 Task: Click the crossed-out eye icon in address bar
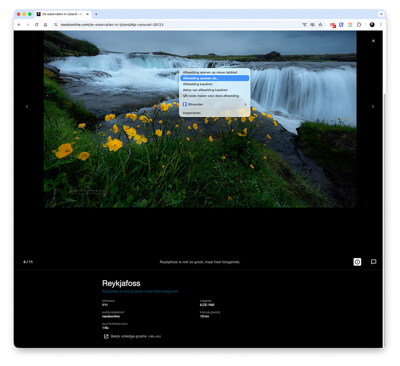pyautogui.click(x=312, y=25)
